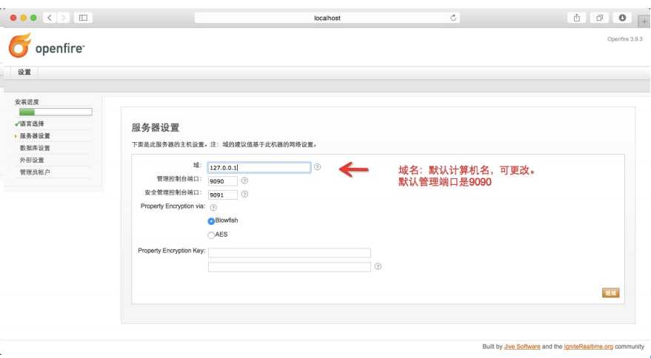
Task: Click 管理员帐户 step in sidebar
Action: click(35, 172)
